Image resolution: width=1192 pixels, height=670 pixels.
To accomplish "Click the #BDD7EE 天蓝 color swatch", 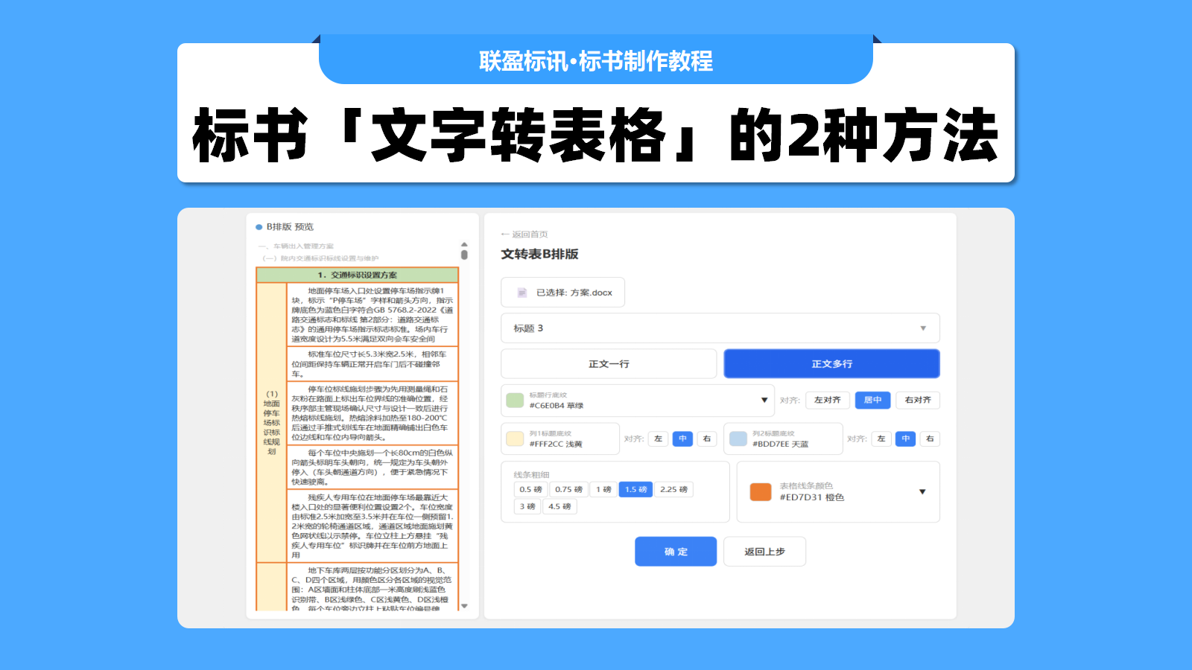I will click(738, 438).
